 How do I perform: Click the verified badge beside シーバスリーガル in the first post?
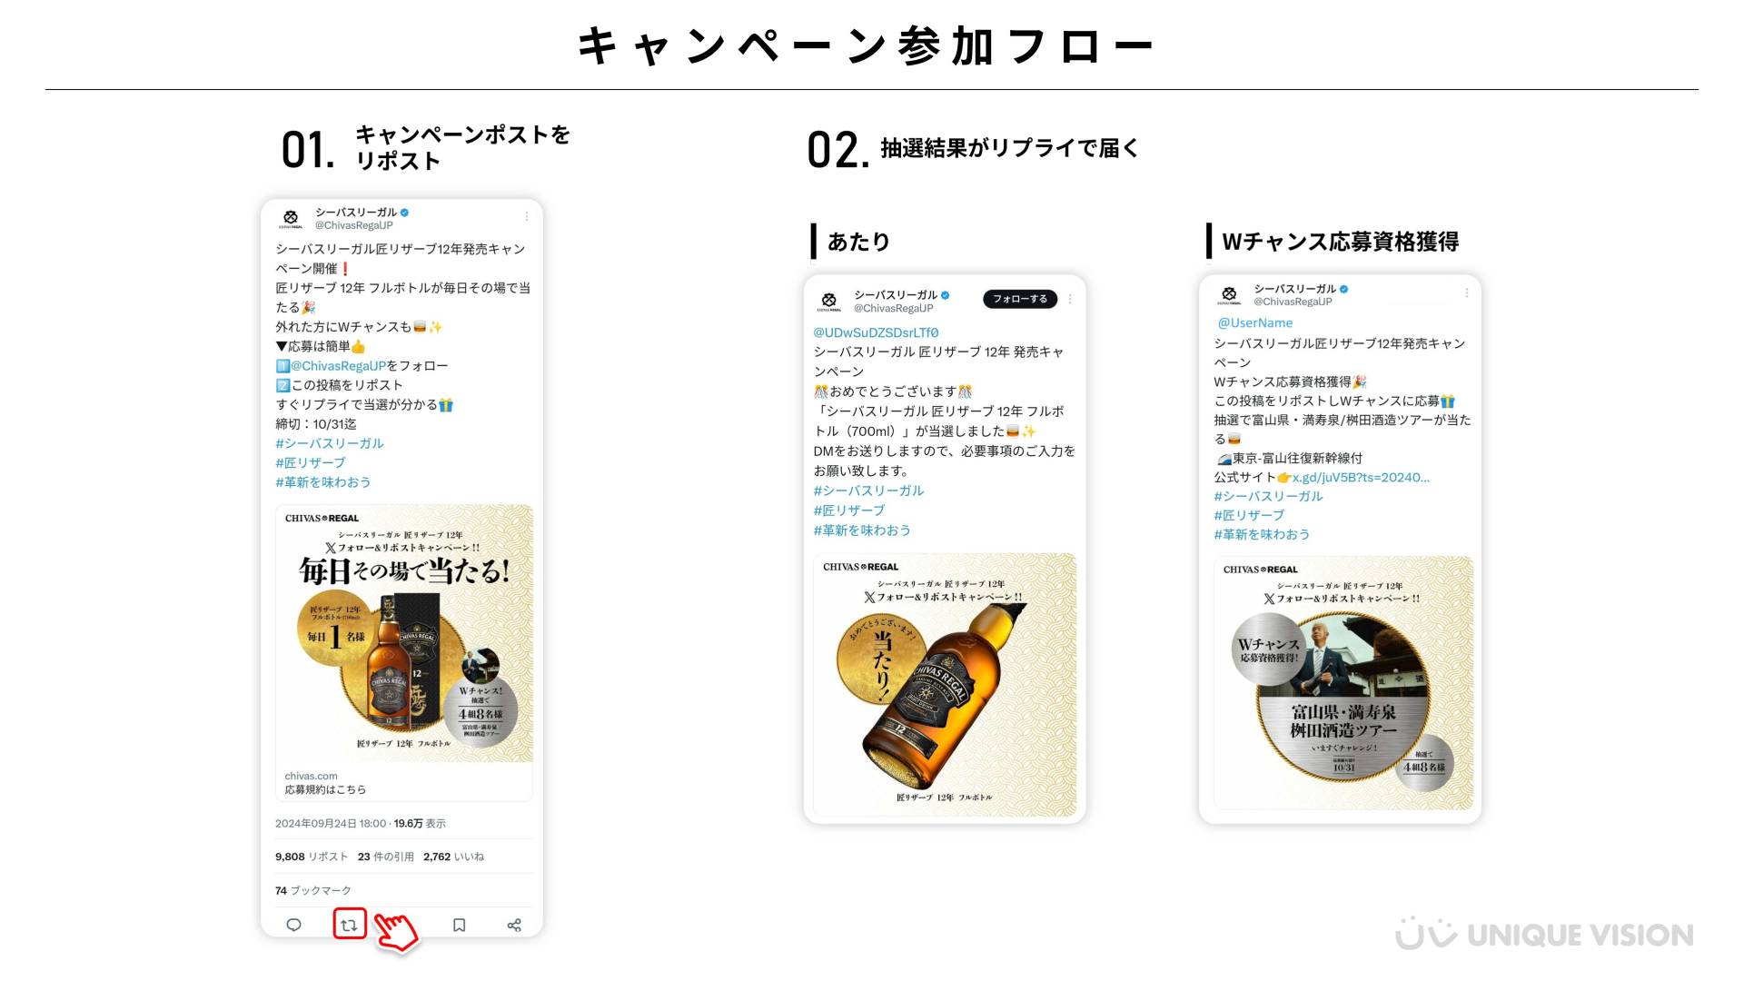click(x=405, y=213)
